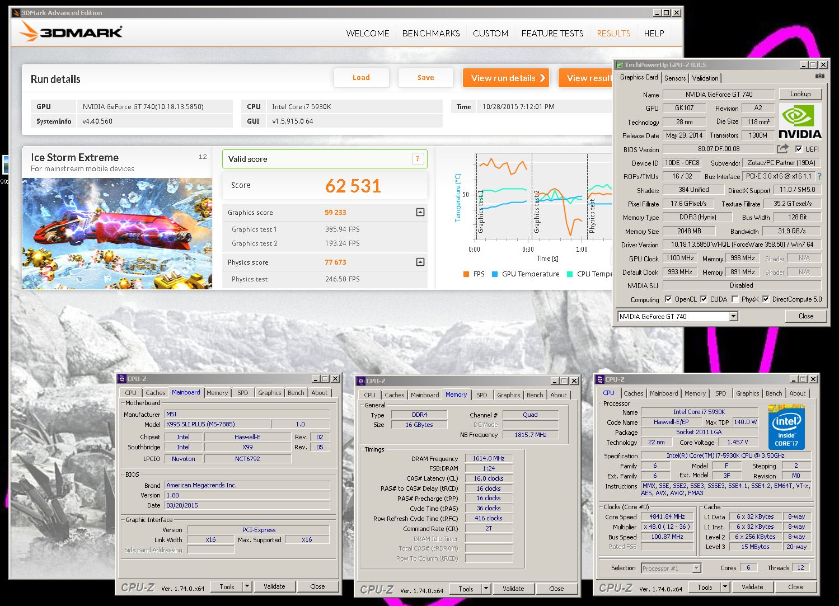The height and width of the screenshot is (606, 839).
Task: Go to BENCHMARKS in 3DMark
Action: pos(431,34)
